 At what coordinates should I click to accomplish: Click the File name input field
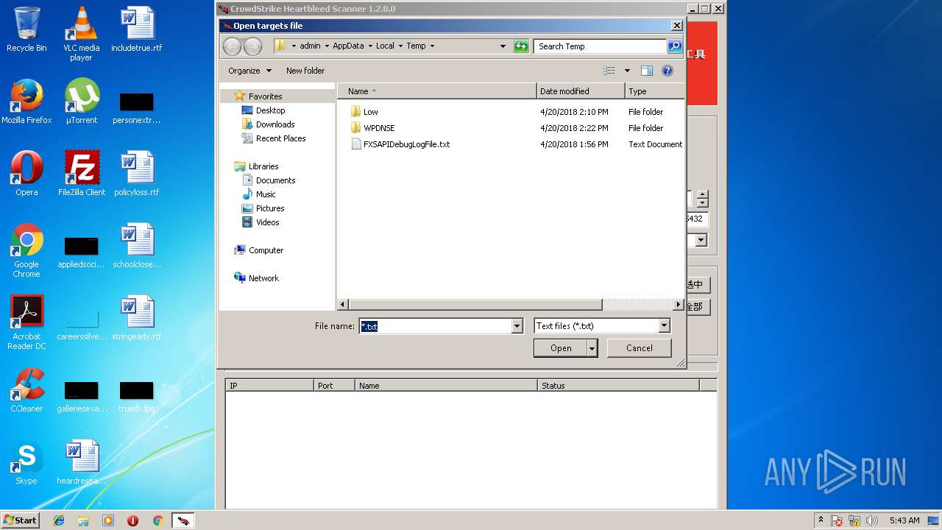pos(434,326)
